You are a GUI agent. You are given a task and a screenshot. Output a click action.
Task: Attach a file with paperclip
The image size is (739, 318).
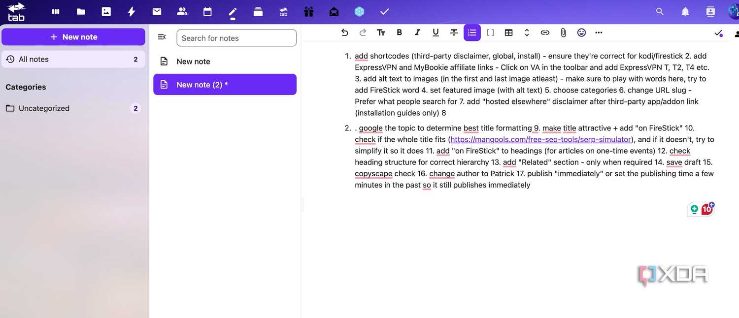click(563, 32)
